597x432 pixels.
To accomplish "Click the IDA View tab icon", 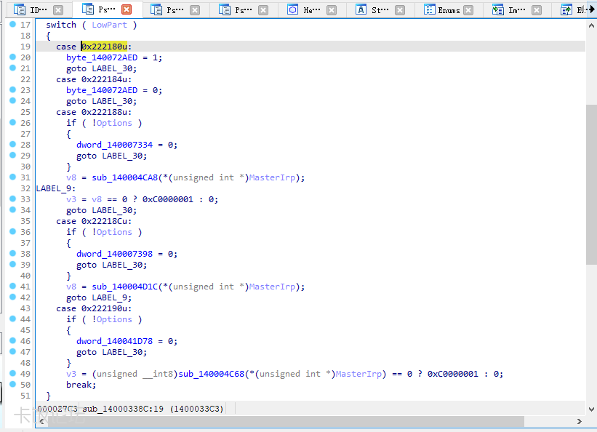I will 18,10.
